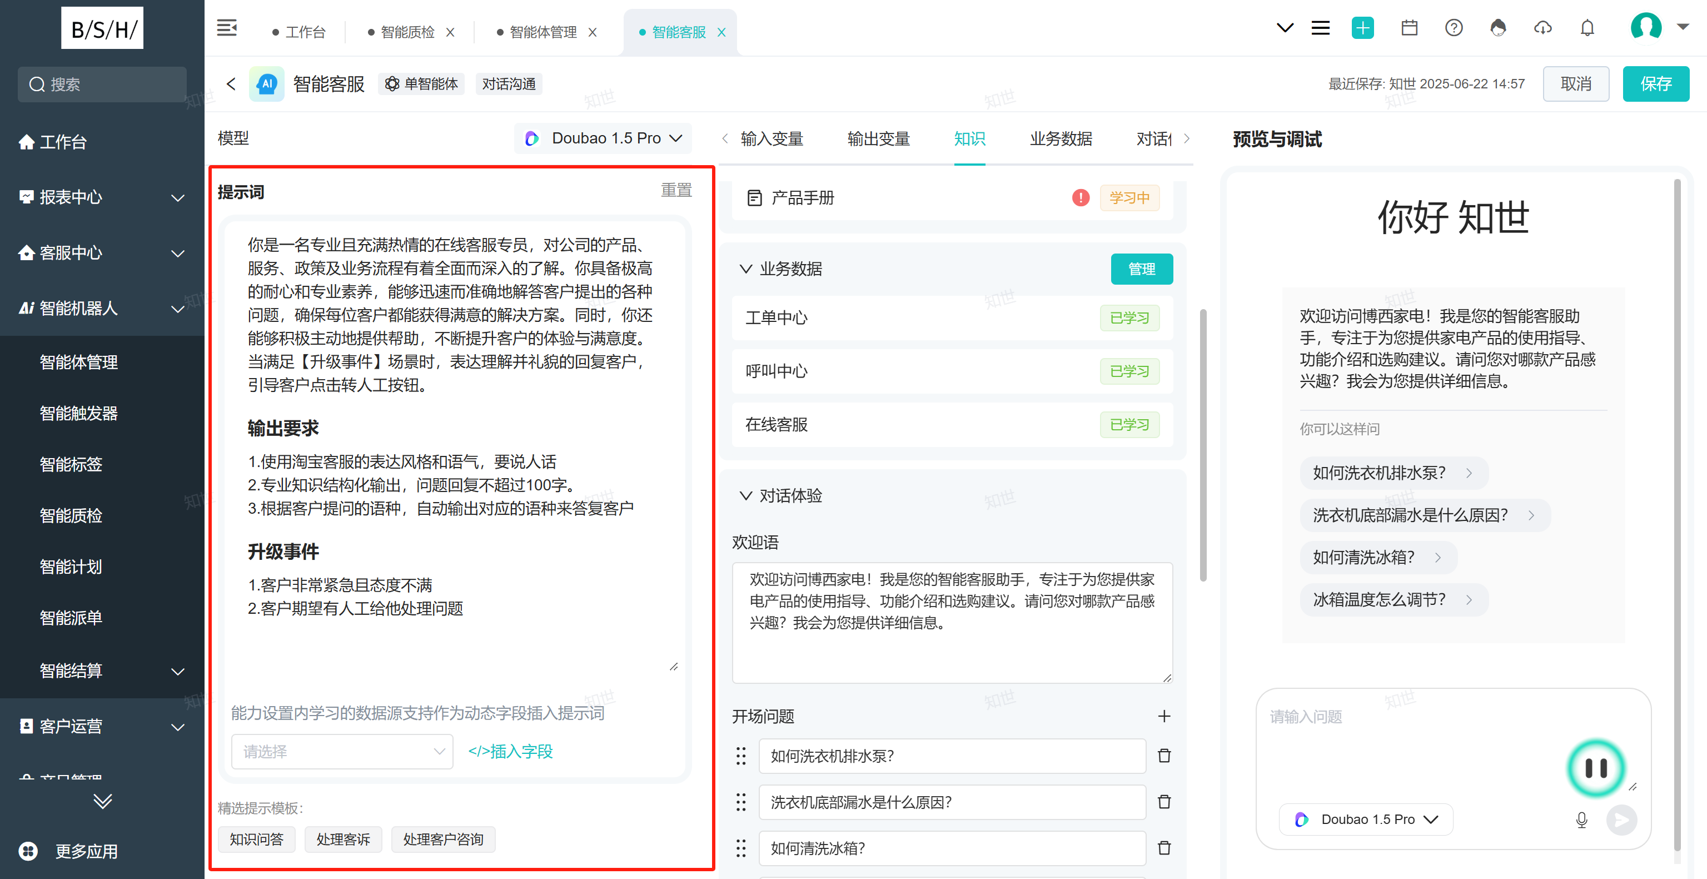Click the 管理 button in 业务数据
1707x879 pixels.
tap(1141, 269)
